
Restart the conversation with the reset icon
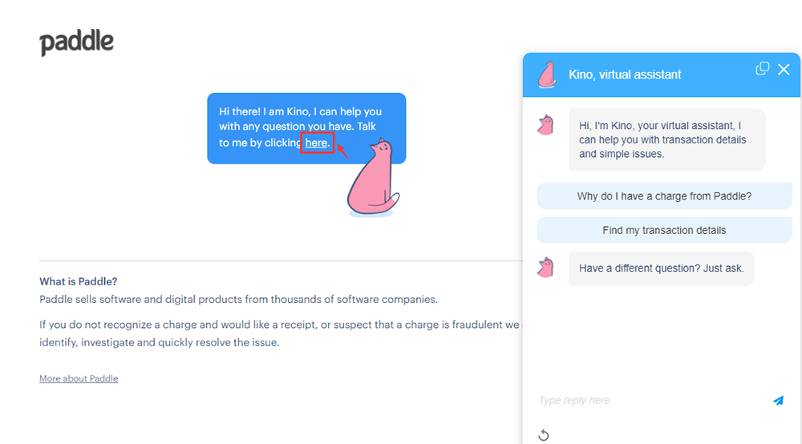(543, 435)
